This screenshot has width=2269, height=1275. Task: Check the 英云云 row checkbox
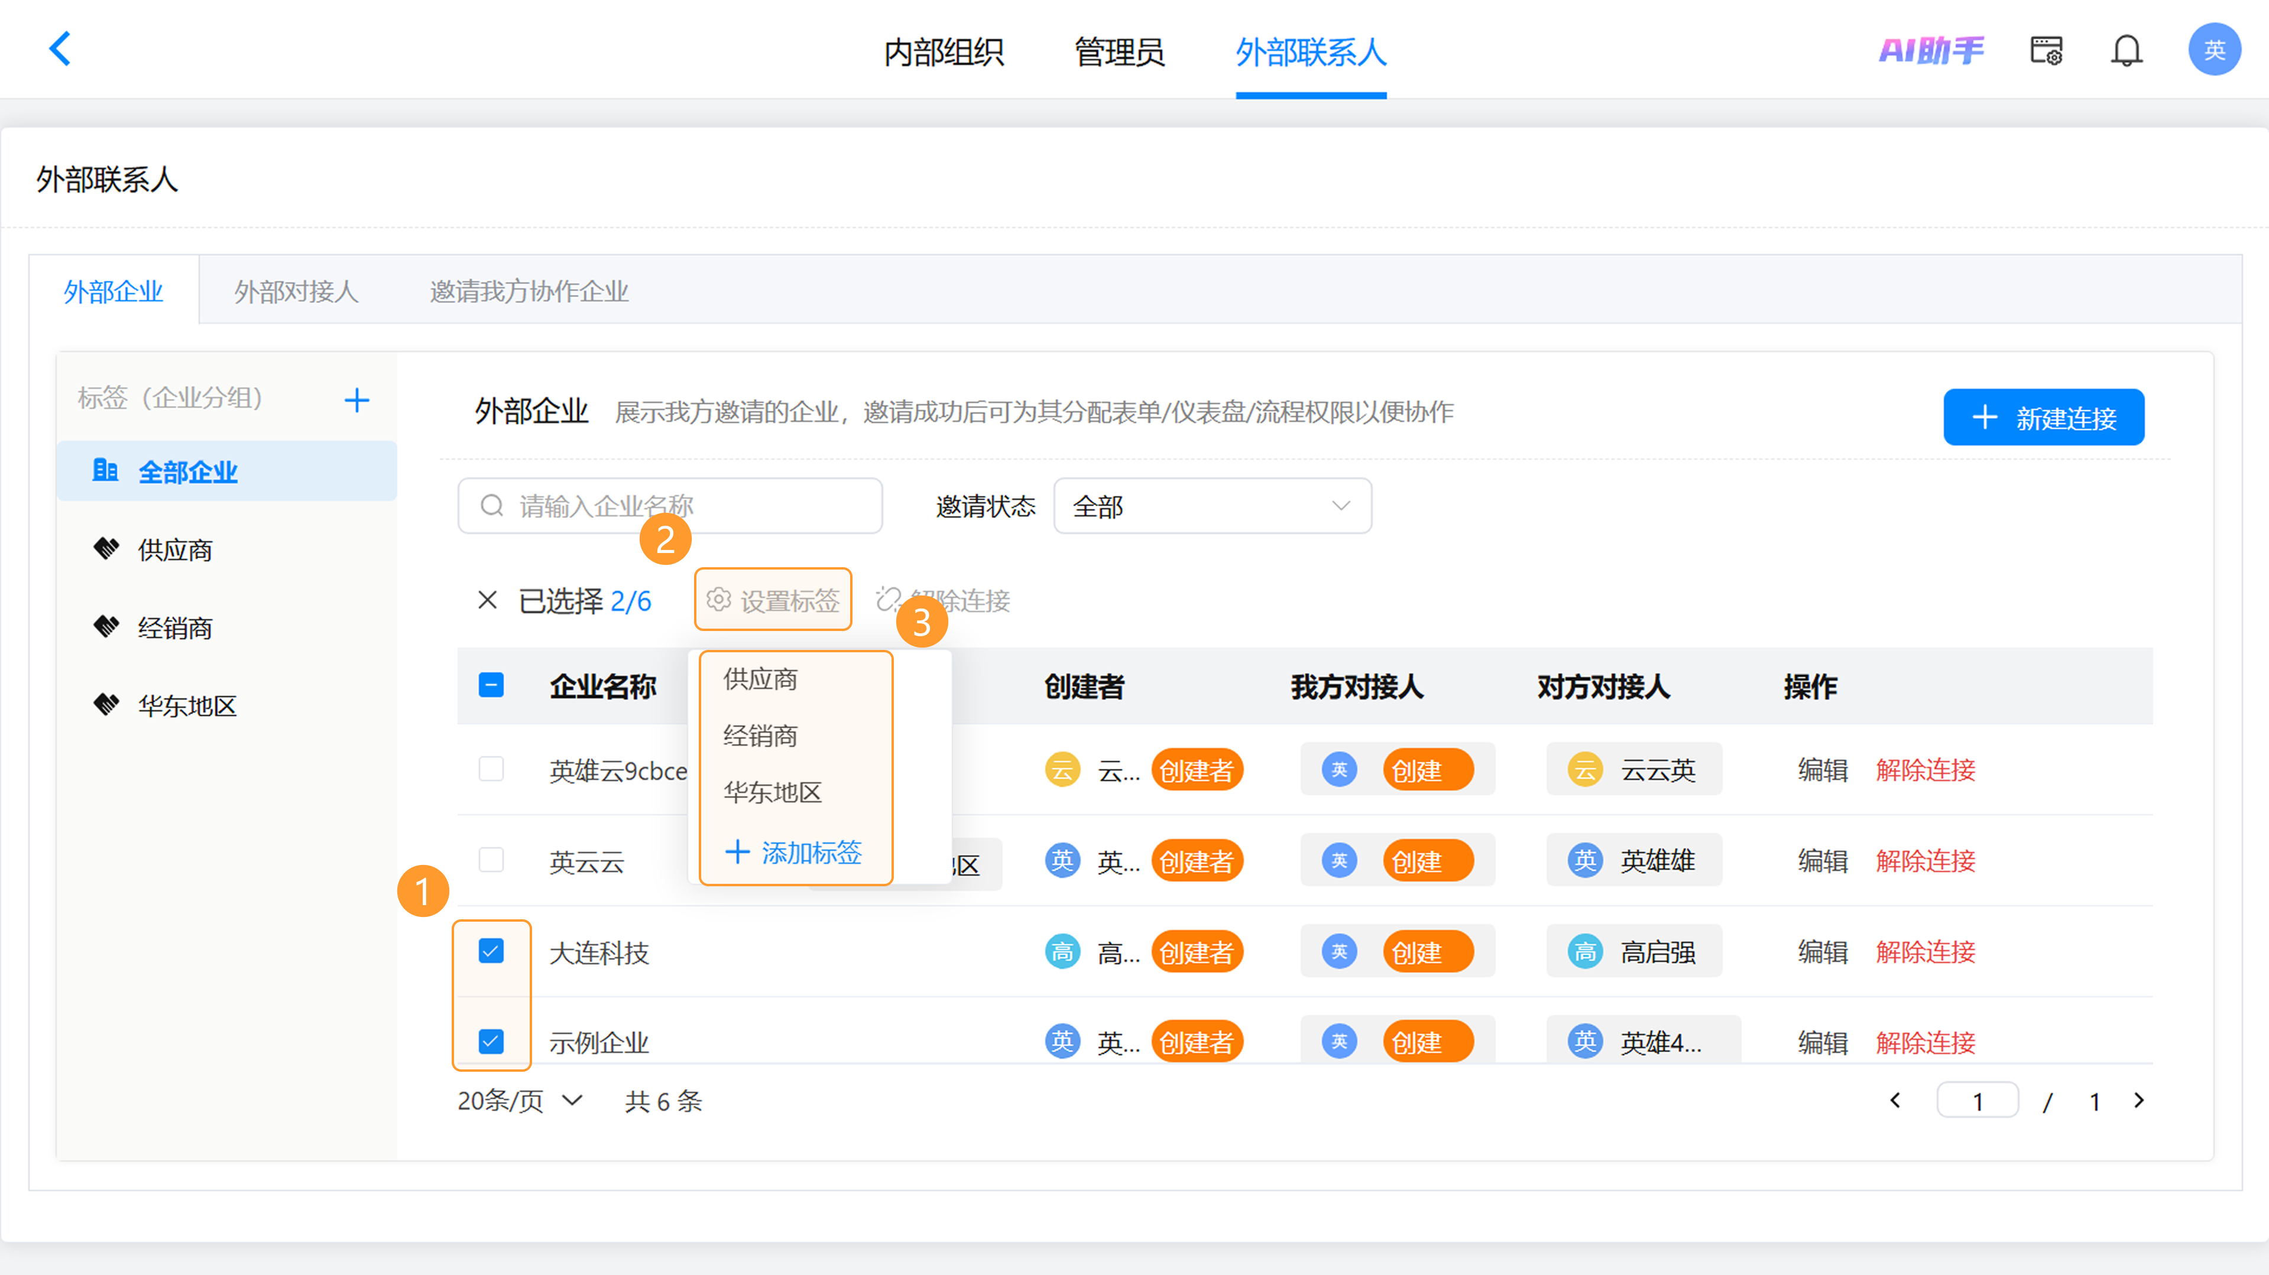click(491, 860)
